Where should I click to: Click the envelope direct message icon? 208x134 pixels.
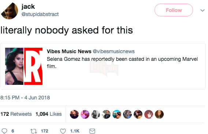pyautogui.click(x=92, y=131)
